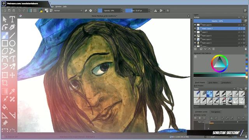249x140 pixels.
Task: Select the Measure tool
Action: coord(12,115)
